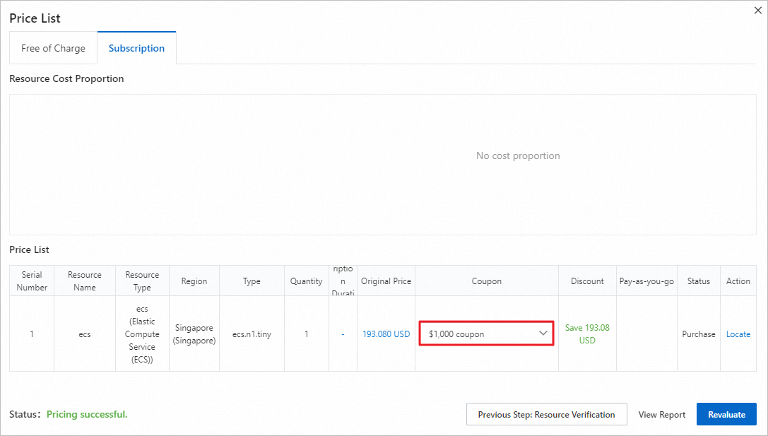Click the Pay-as-you-go column header
The height and width of the screenshot is (436, 768).
click(646, 281)
